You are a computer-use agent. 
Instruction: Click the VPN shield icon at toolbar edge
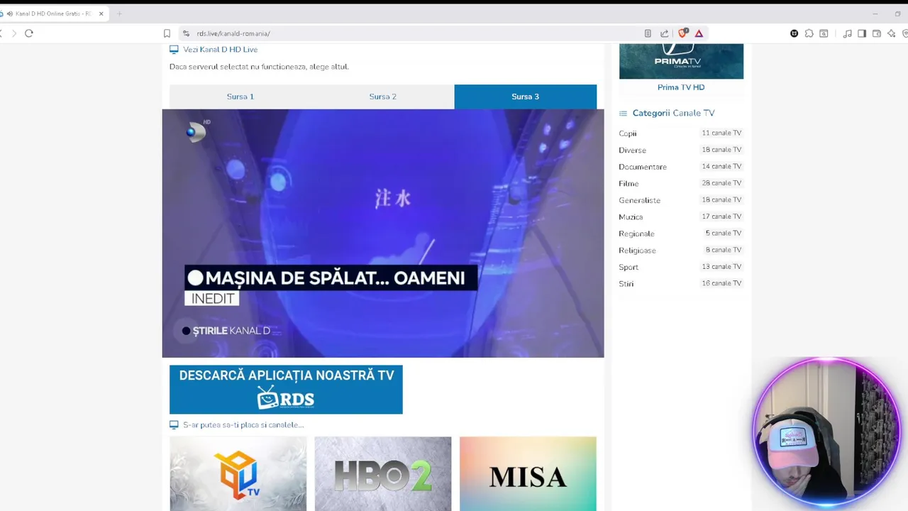click(905, 33)
